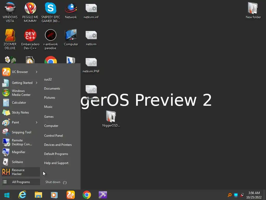Show All Programs list

click(21, 182)
